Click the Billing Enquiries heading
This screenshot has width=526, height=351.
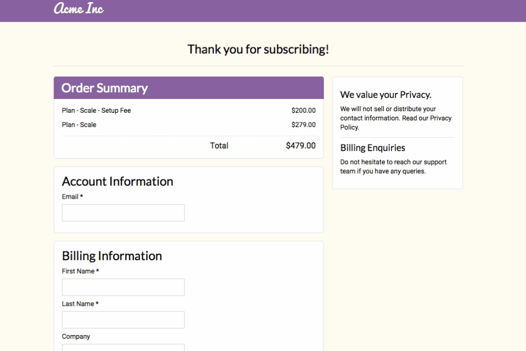pyautogui.click(x=372, y=148)
